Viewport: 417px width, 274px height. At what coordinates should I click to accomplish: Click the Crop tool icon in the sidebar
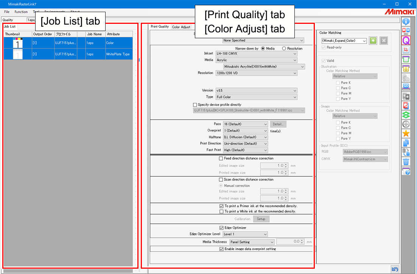click(x=406, y=50)
